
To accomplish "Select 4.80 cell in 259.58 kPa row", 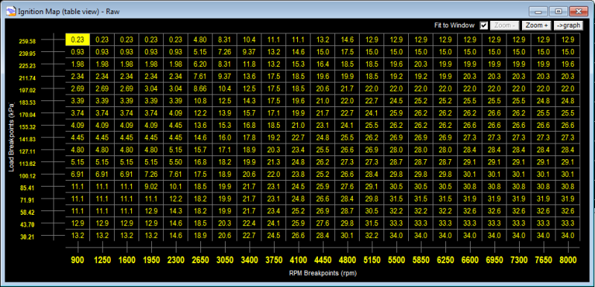I will [200, 39].
